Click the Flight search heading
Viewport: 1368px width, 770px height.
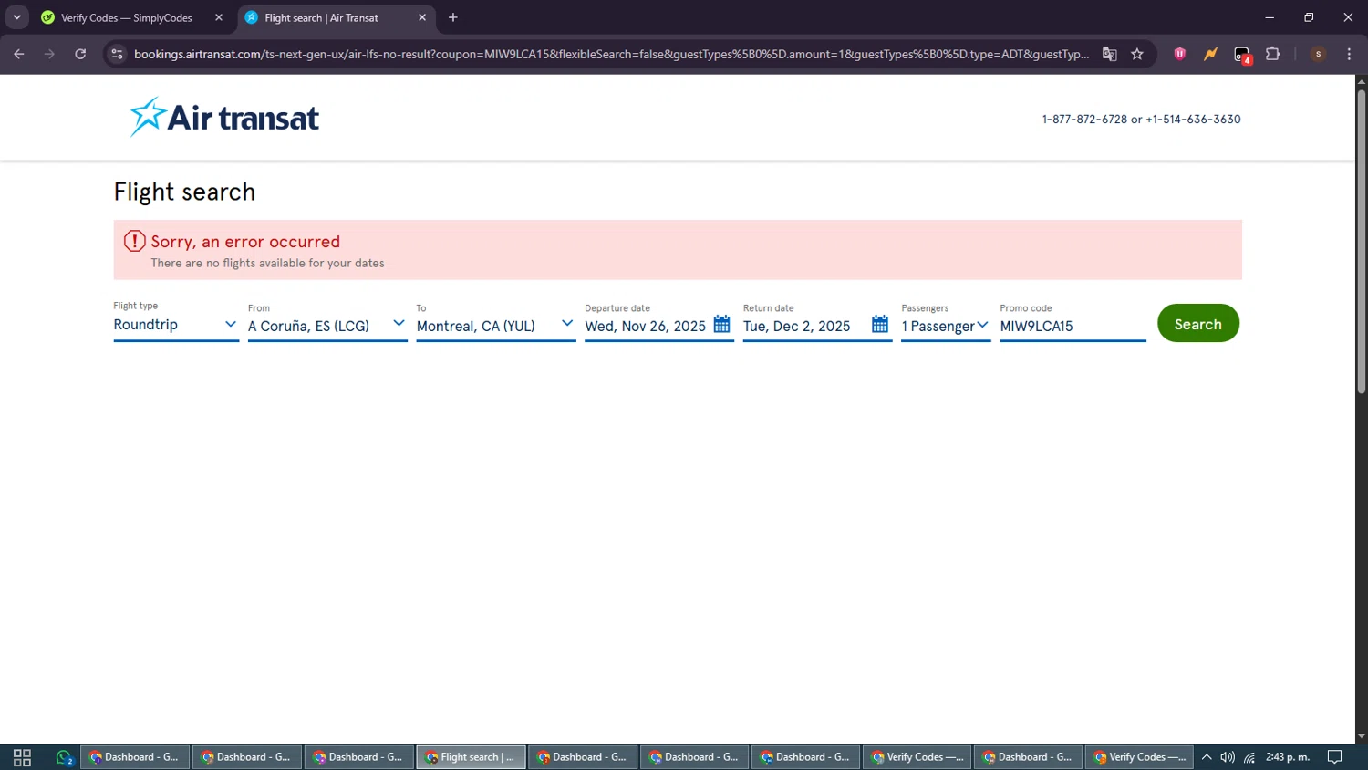pyautogui.click(x=184, y=192)
